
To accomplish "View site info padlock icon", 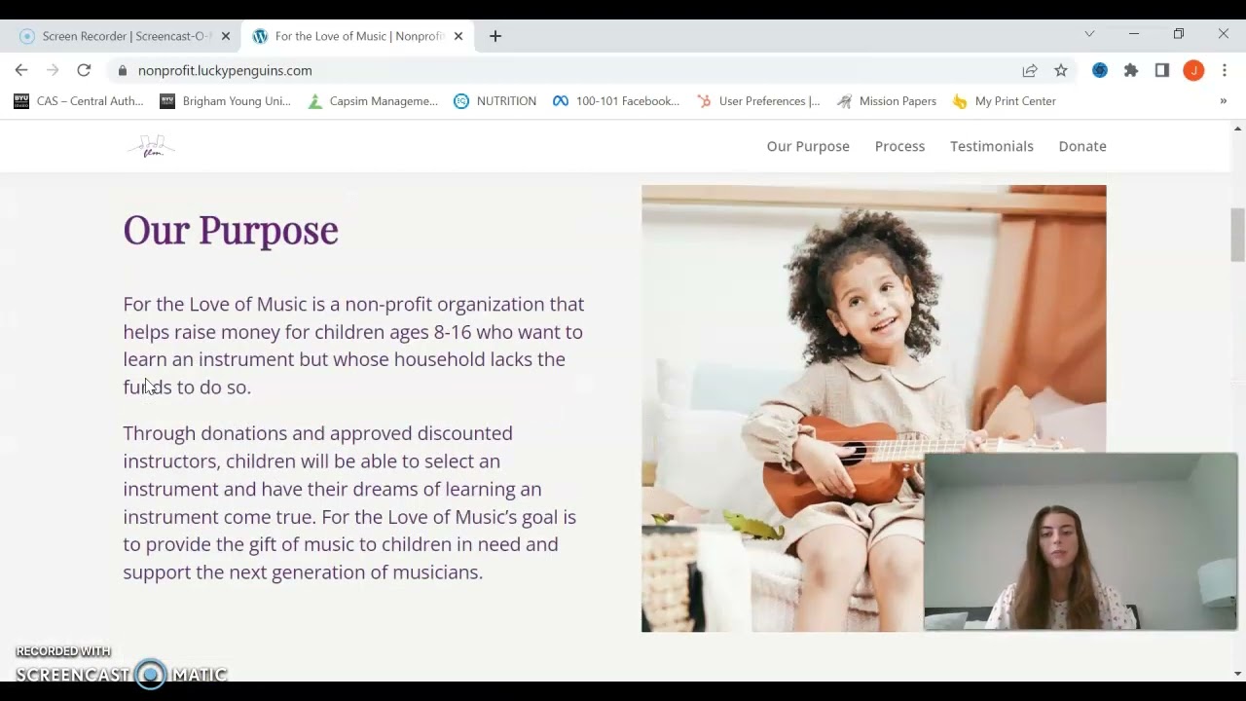I will click(122, 70).
